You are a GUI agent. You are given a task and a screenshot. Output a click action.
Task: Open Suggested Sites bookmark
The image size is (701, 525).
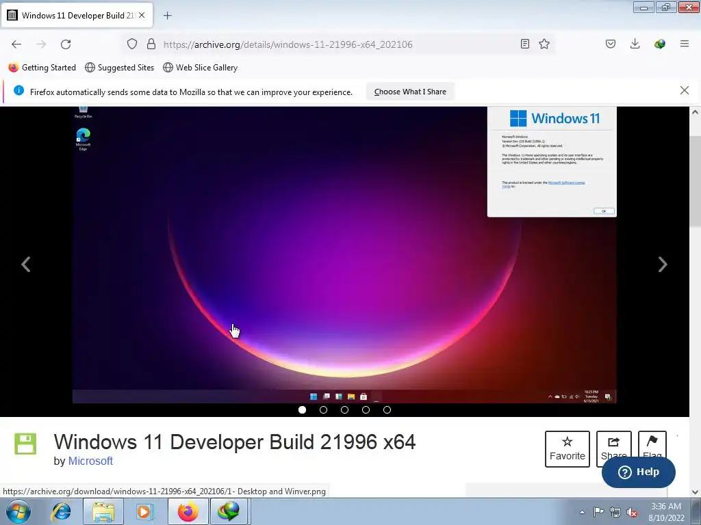tap(119, 68)
